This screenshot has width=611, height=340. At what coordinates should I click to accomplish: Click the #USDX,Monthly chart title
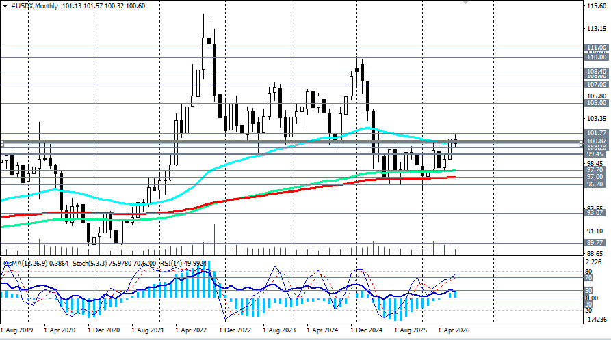[x=34, y=6]
